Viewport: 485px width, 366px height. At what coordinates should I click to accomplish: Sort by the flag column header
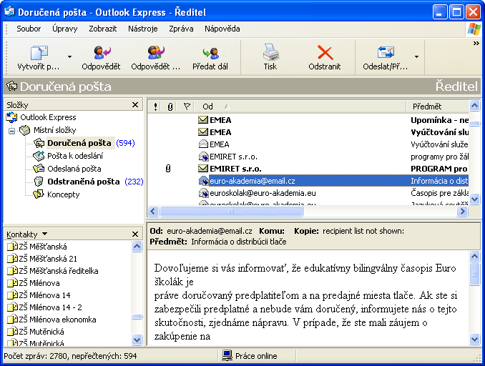186,107
